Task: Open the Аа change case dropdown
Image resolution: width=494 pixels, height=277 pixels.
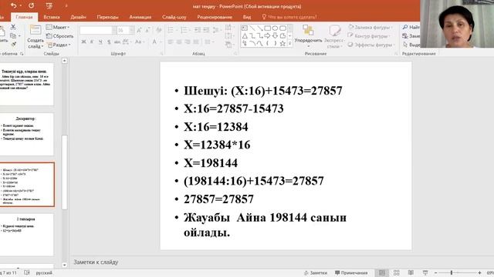Action: (x=140, y=42)
